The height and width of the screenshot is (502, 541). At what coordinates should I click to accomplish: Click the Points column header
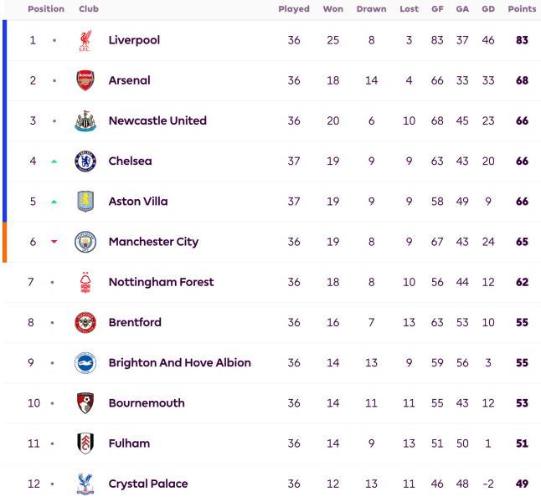click(x=522, y=9)
